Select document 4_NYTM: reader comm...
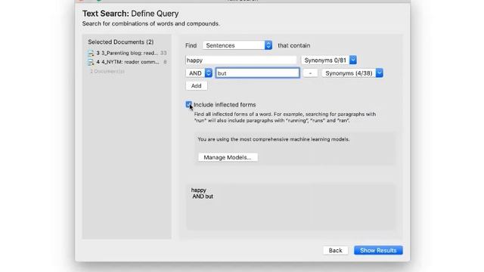484x272 pixels. click(x=127, y=62)
